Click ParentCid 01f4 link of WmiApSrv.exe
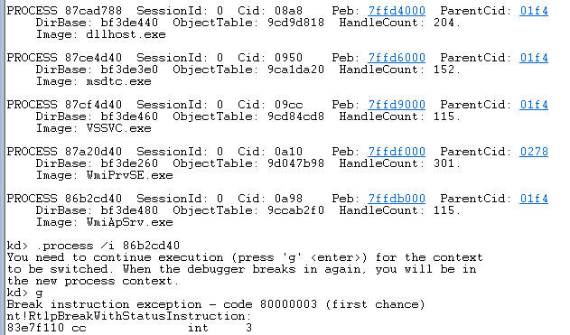Viewport: 570px width, 335px height. 534,199
